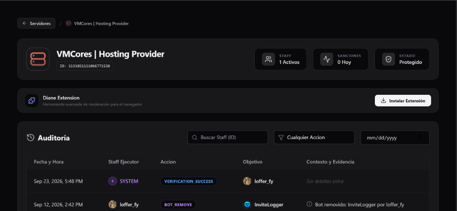Click the Auditoría history clock icon
Screen dimensions: 457x211
coord(30,138)
